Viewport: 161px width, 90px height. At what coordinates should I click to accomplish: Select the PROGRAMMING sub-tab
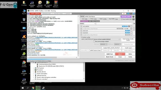tap(84, 21)
